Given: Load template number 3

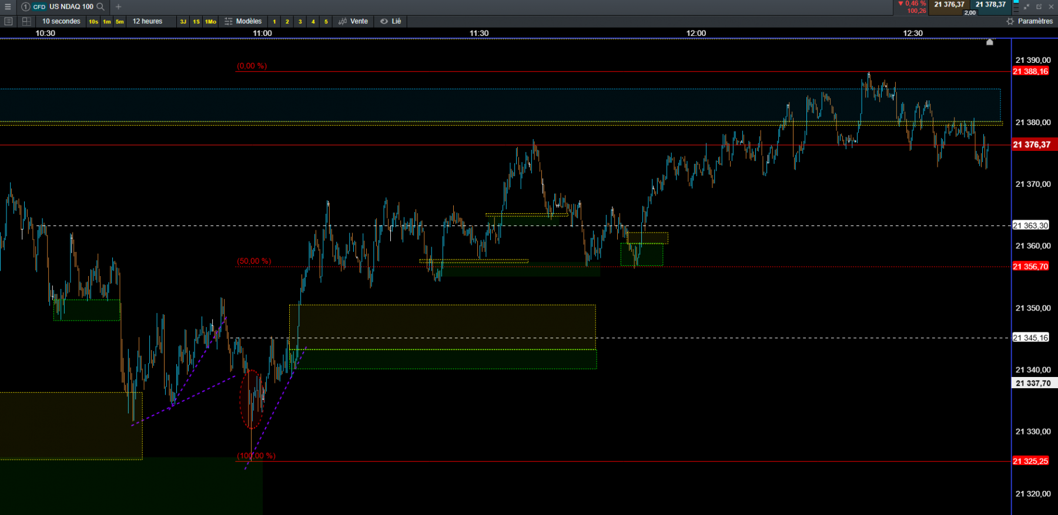Looking at the screenshot, I should click(x=300, y=22).
